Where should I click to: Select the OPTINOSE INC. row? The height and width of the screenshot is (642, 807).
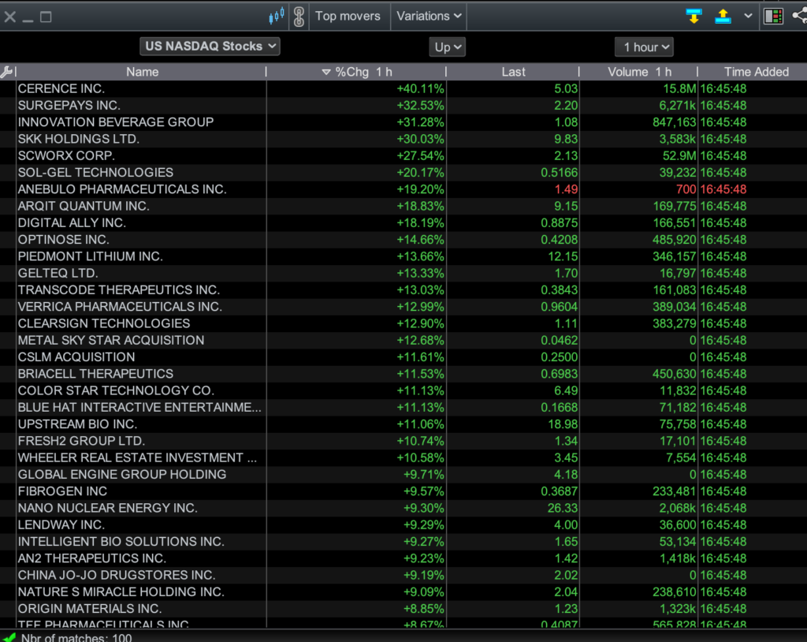403,240
